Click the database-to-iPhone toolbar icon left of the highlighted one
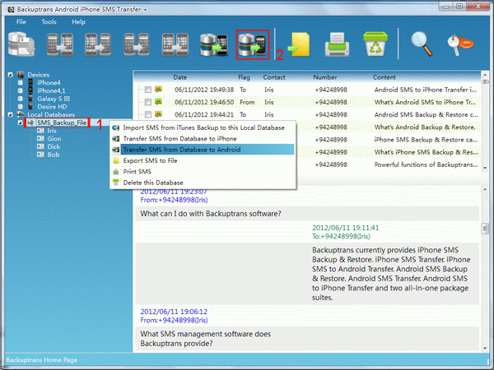Viewport: 494px width, 370px height. (x=212, y=45)
